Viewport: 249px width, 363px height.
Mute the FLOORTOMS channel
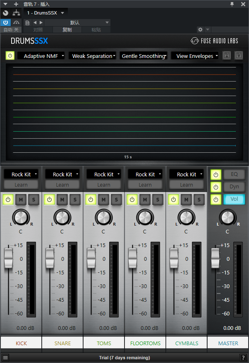[x=145, y=200]
